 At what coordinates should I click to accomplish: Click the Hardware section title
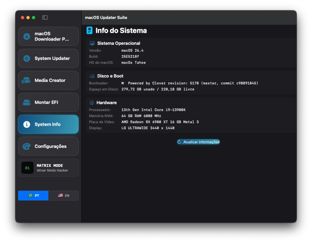click(x=106, y=103)
